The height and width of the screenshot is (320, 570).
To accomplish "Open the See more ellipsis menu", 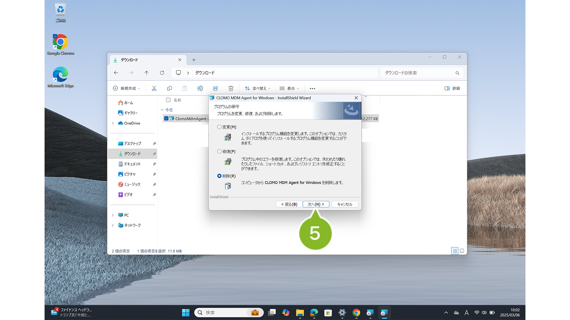I will click(x=312, y=88).
